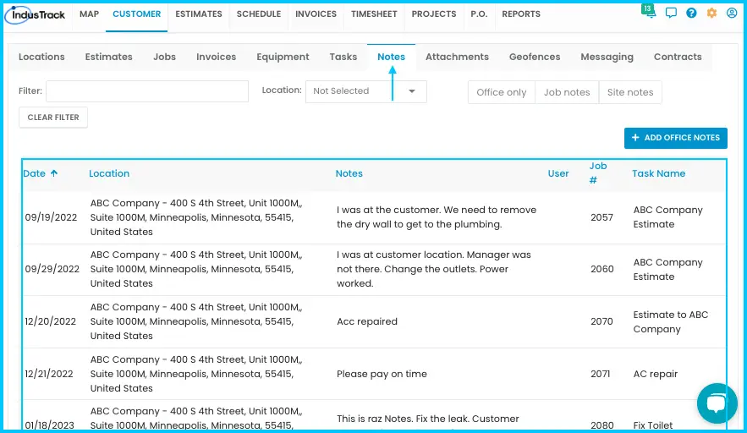
Task: Open the INVOICES menu
Action: [x=316, y=14]
